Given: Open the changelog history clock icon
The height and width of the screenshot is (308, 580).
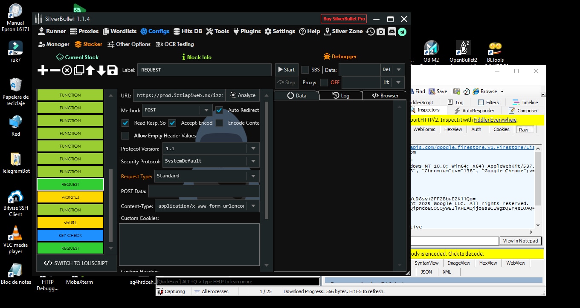Looking at the screenshot, I should 370,31.
